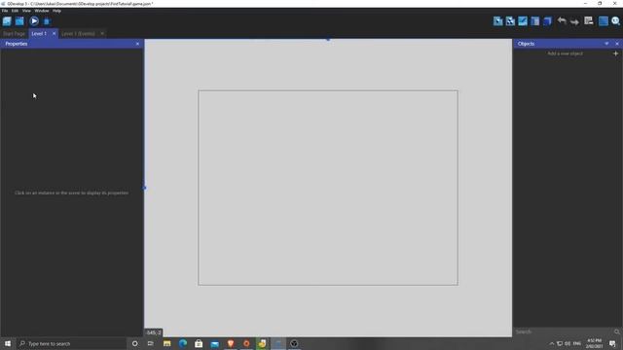Open the Help menu

56,11
